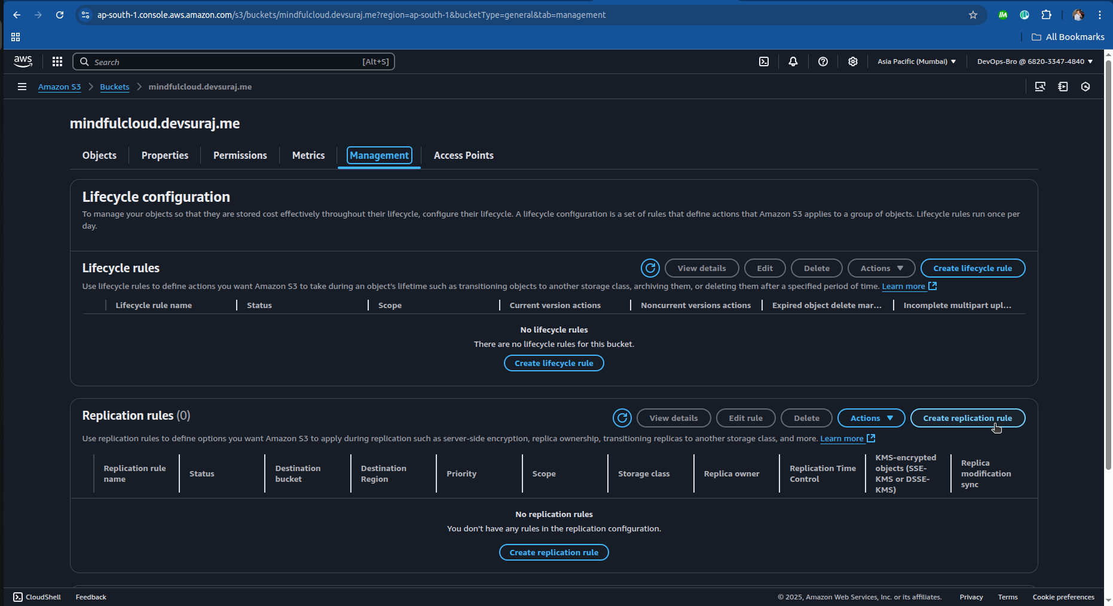Click the Destination bucket column header
1113x606 pixels.
(x=298, y=473)
